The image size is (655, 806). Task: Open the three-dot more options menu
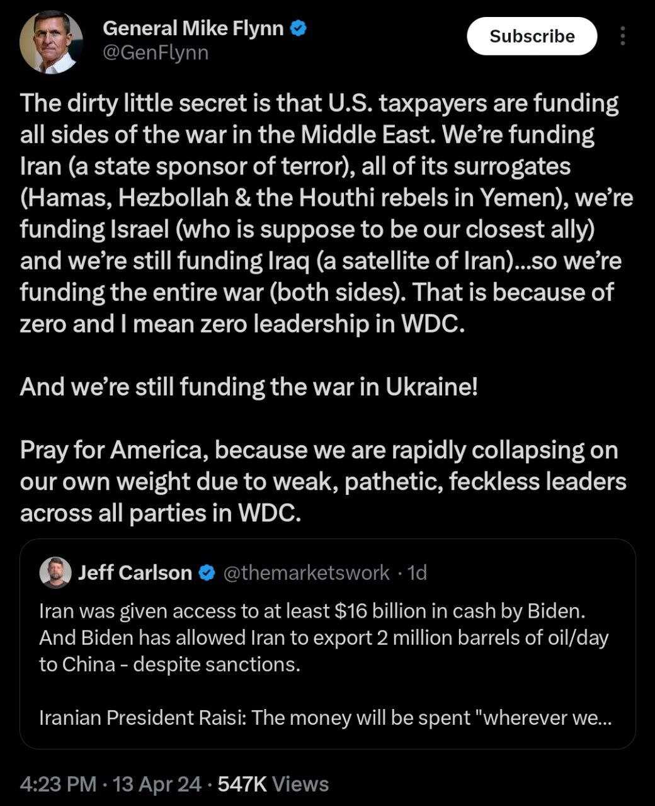click(x=622, y=36)
